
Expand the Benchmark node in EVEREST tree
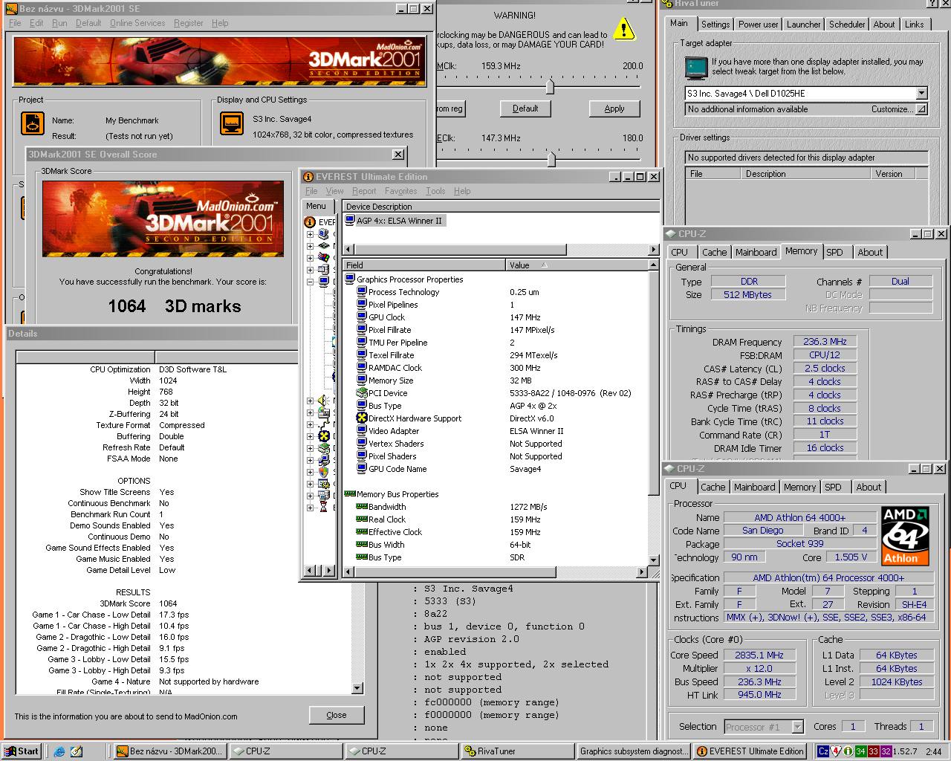coord(310,508)
